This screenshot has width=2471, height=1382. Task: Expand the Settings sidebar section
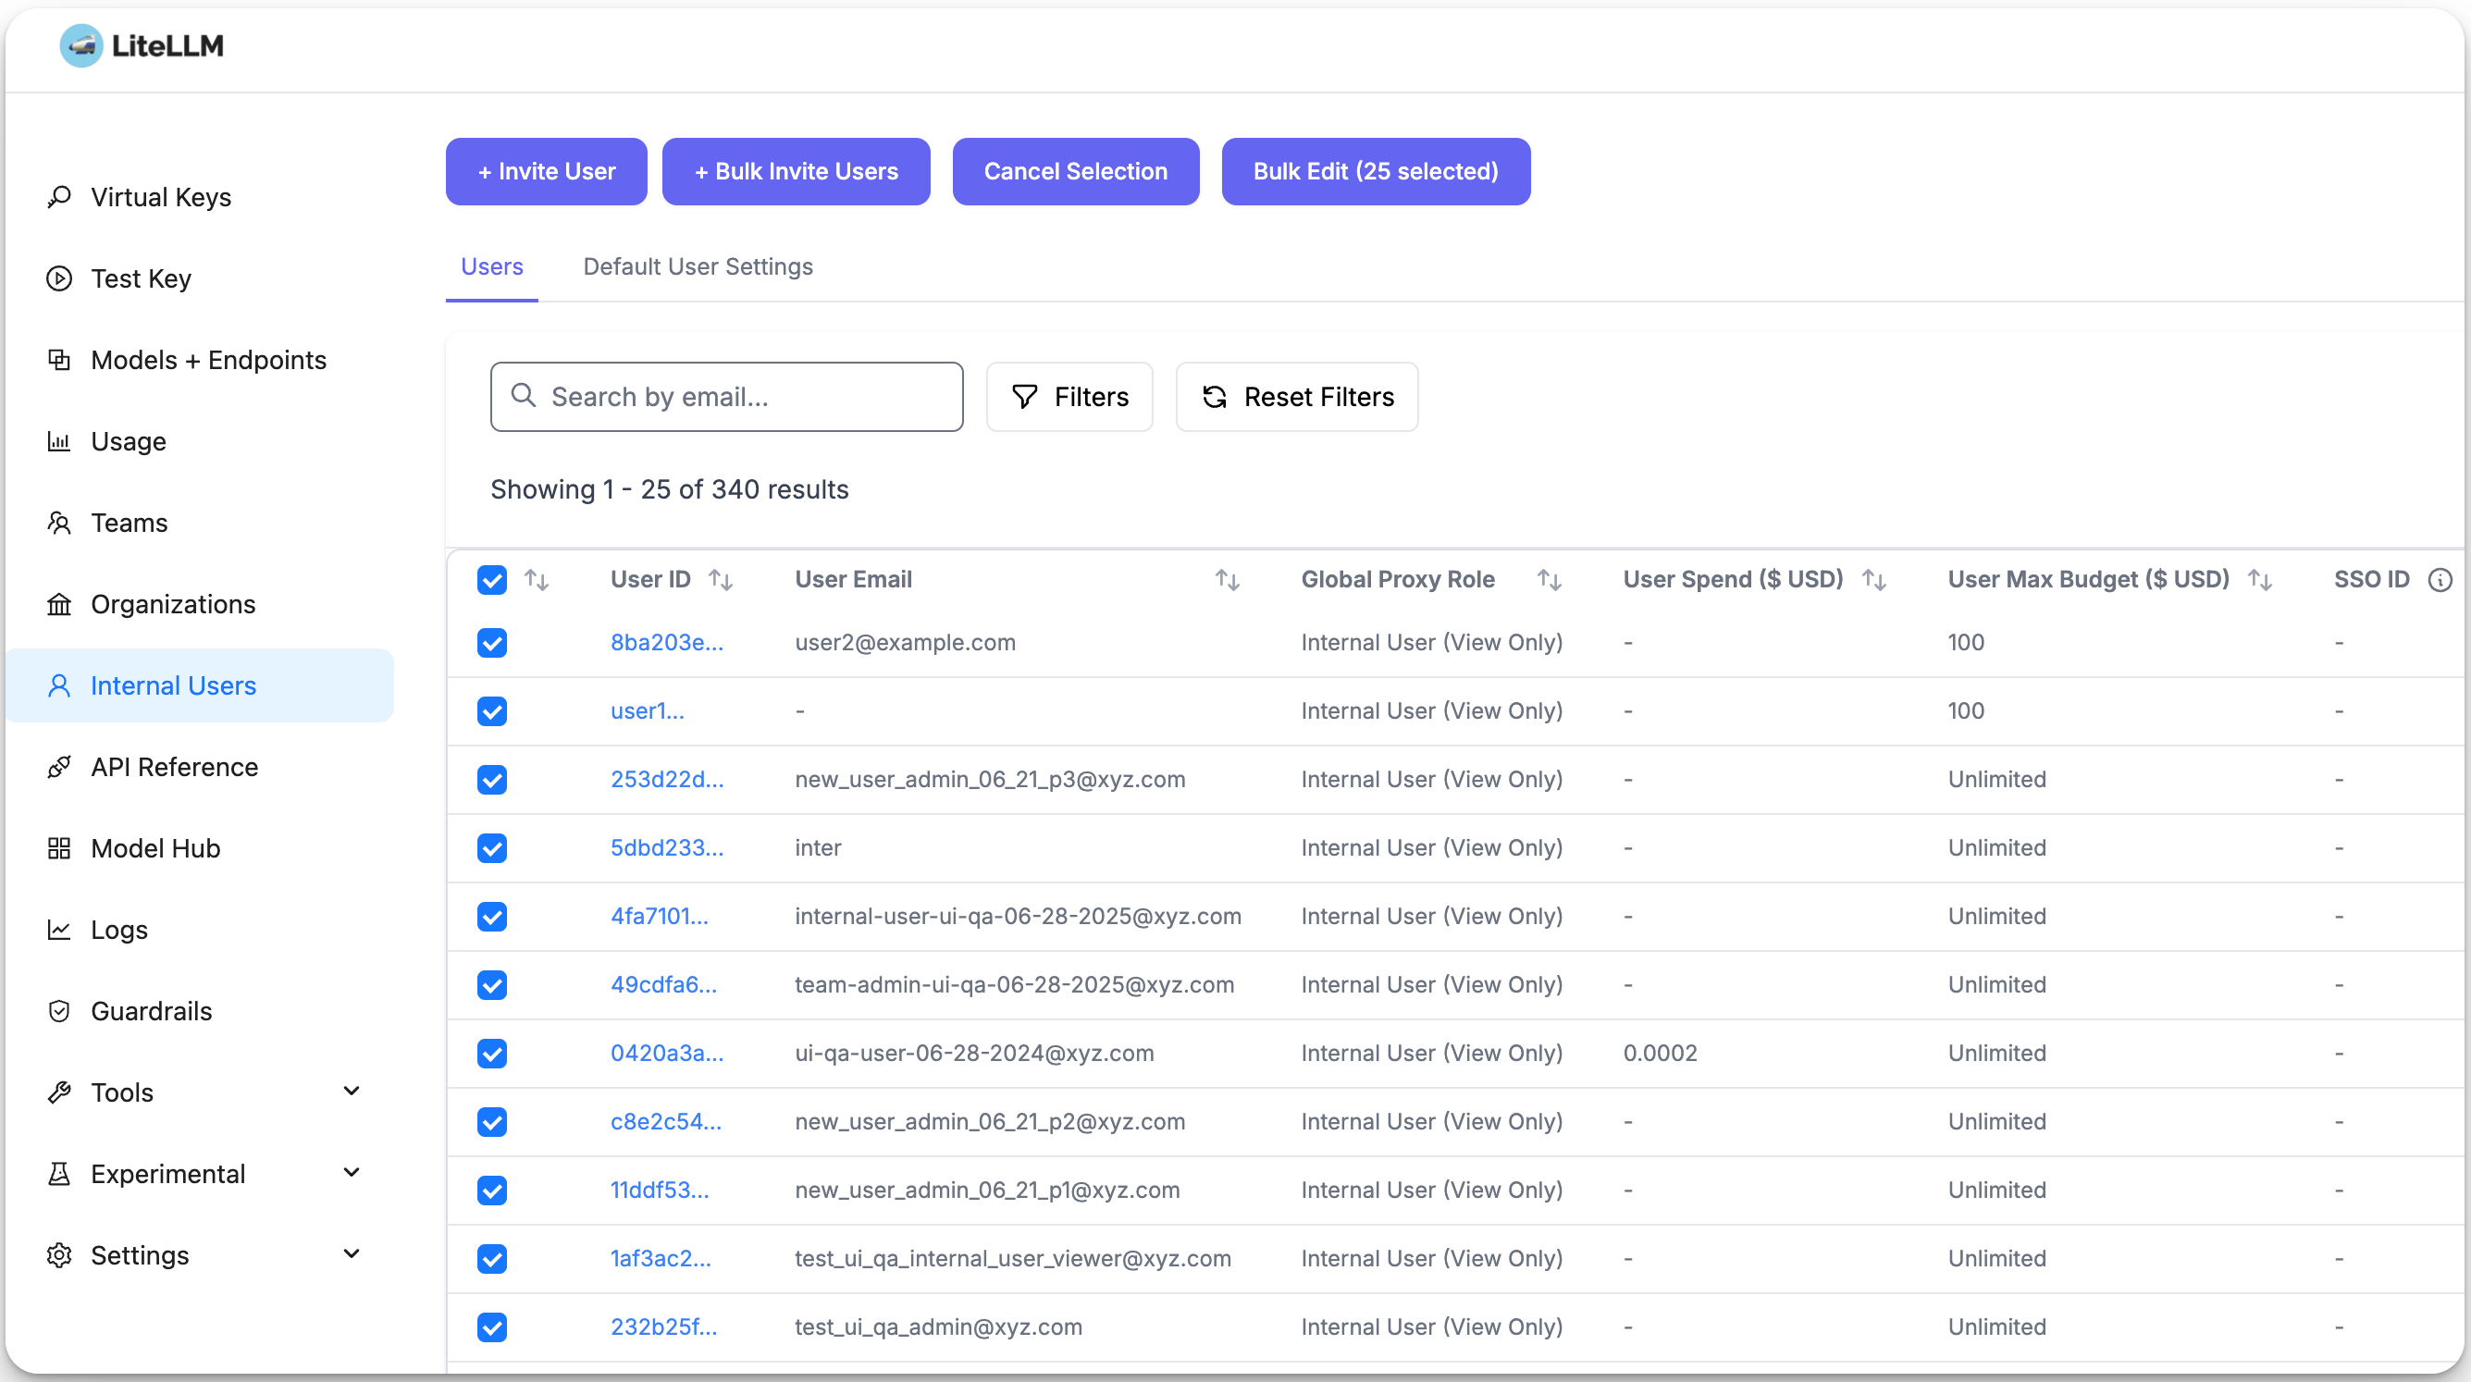[351, 1254]
